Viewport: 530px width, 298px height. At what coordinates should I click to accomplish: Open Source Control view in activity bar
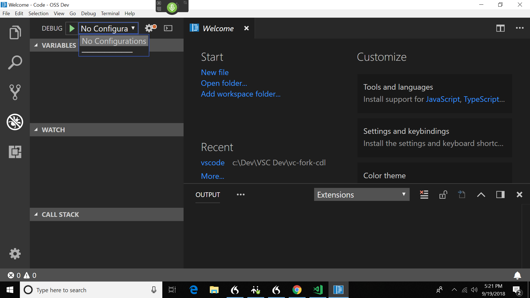15,92
